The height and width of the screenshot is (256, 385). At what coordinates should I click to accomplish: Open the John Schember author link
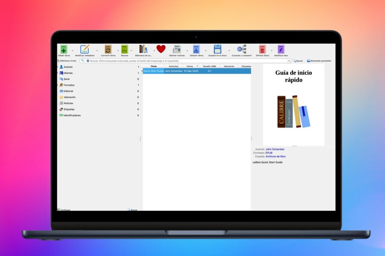pos(275,149)
